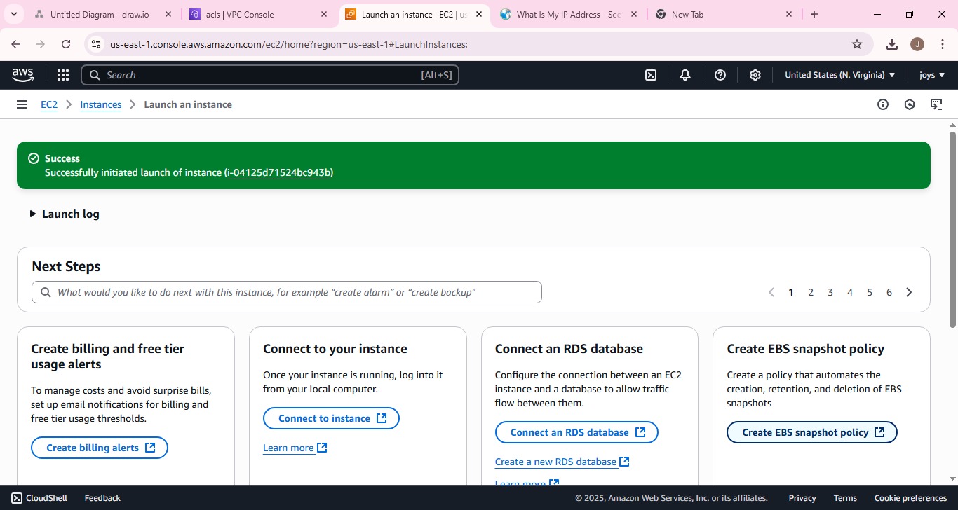
Task: Open a new browser tab with plus
Action: pyautogui.click(x=814, y=14)
